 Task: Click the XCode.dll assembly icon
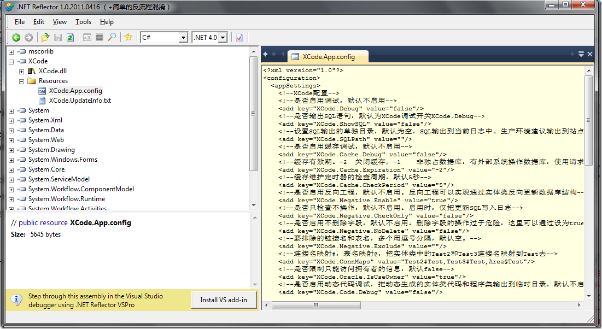[32, 71]
